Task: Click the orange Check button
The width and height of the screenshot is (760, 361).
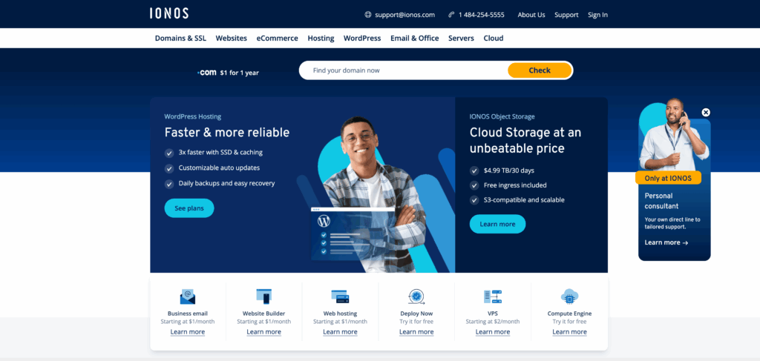Action: coord(540,70)
